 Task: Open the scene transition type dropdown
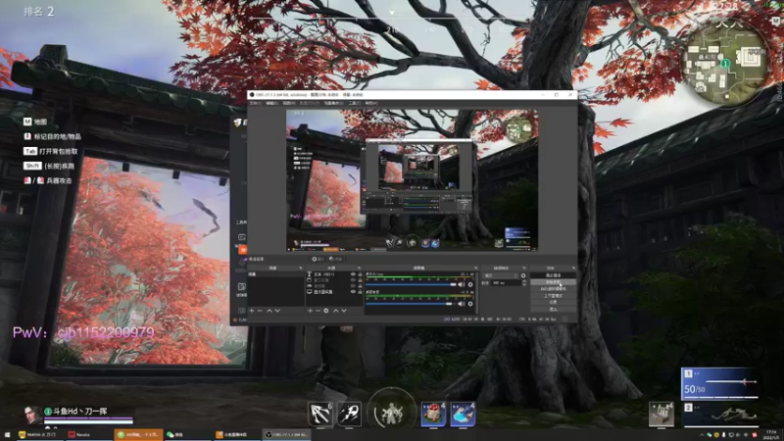[500, 275]
